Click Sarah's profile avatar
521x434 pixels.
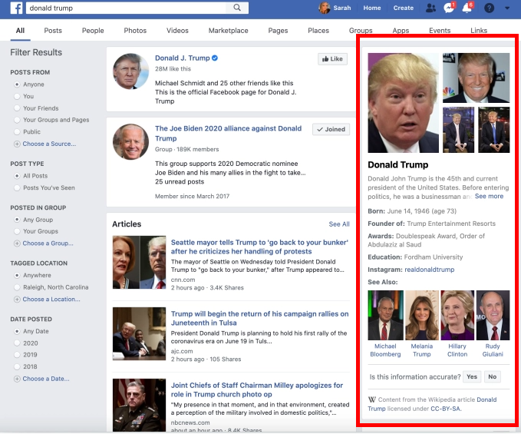coord(325,8)
